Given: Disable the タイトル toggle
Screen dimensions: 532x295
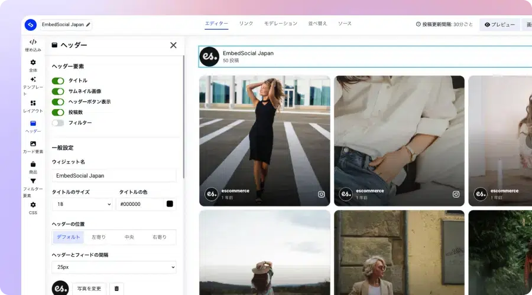Looking at the screenshot, I should tap(58, 81).
